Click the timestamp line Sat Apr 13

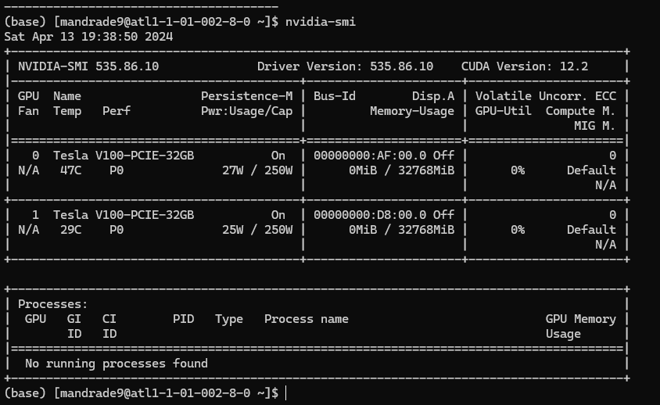(88, 37)
